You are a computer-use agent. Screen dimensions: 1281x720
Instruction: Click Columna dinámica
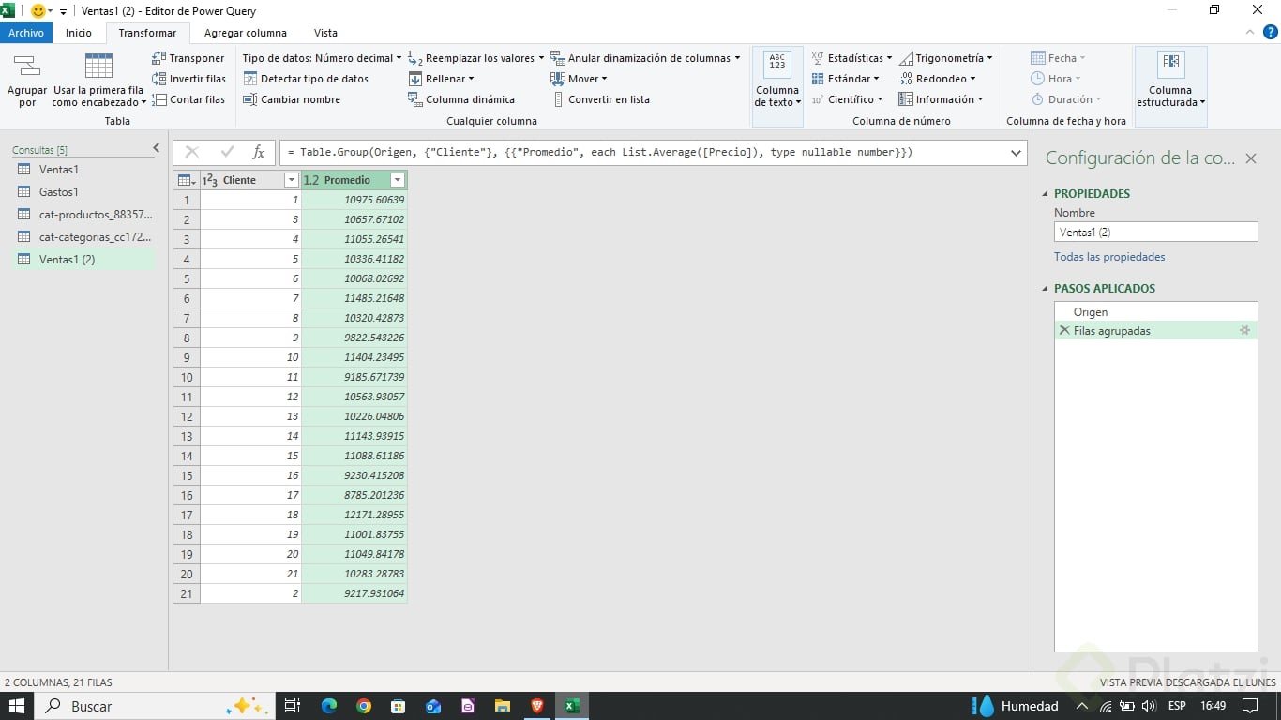click(x=461, y=99)
